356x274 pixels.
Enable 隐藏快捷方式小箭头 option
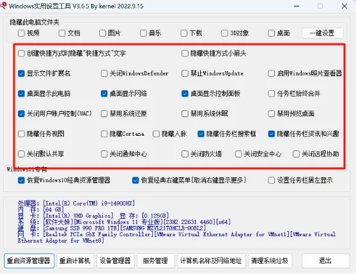coord(185,53)
